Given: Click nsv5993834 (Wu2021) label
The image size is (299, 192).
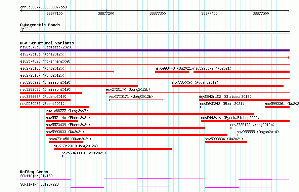Looking at the screenshot, I should pos(224,139).
